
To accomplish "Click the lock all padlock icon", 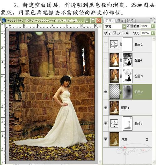I will 127,33.
